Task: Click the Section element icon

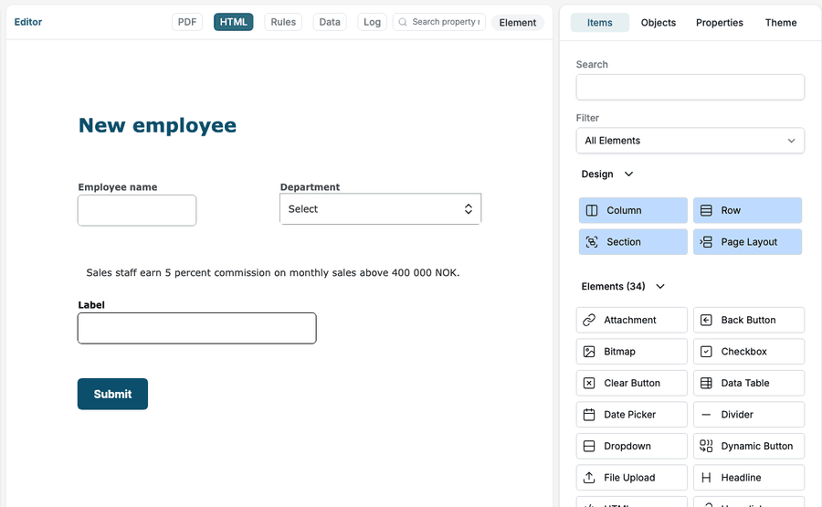Action: click(591, 242)
